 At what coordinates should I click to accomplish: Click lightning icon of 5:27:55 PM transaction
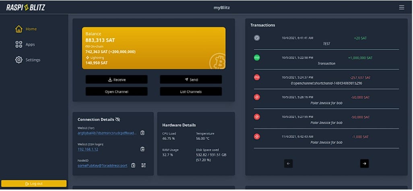(x=257, y=116)
